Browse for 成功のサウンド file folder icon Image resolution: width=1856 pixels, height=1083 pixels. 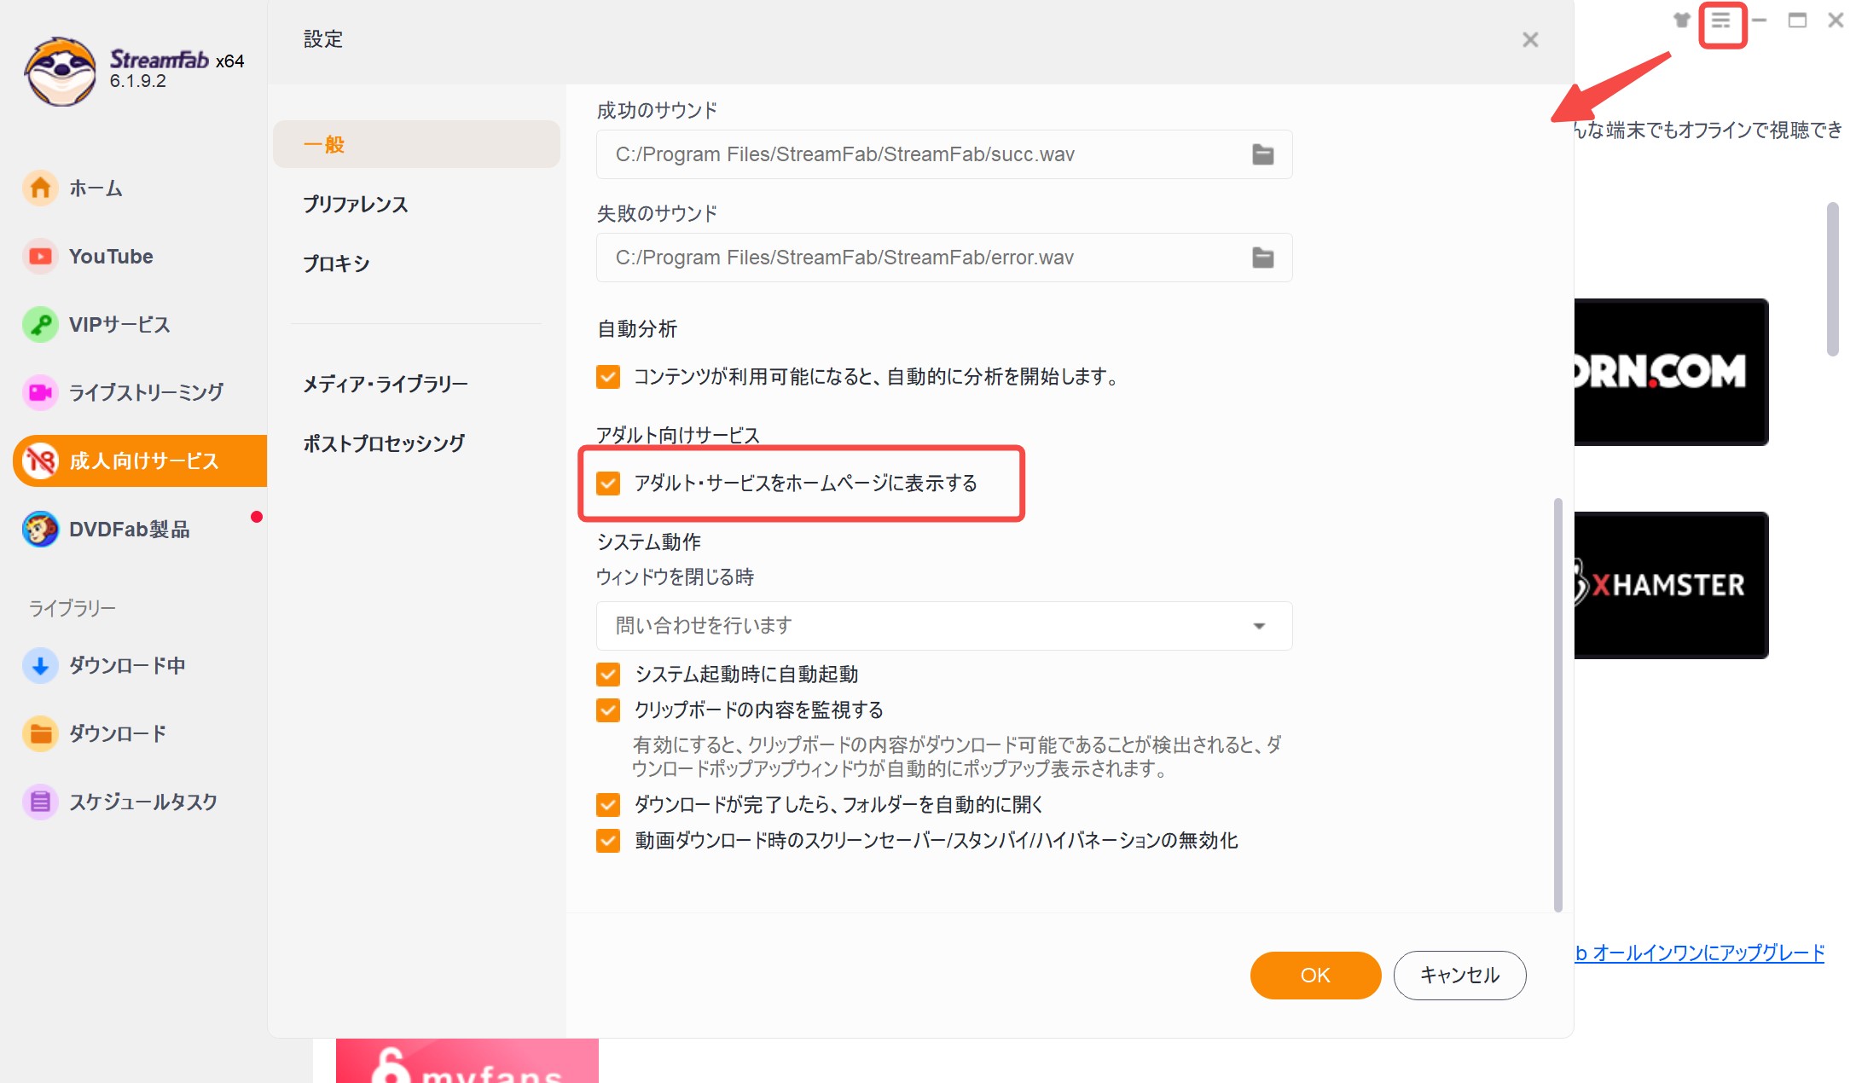[x=1262, y=154]
